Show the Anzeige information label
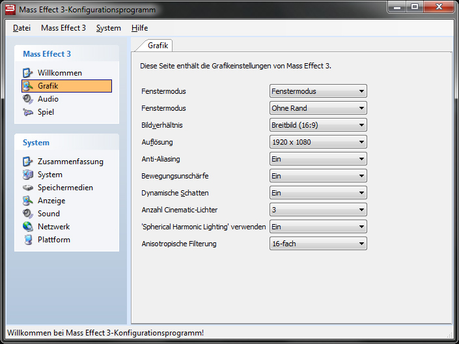This screenshot has width=459, height=344. coord(51,201)
